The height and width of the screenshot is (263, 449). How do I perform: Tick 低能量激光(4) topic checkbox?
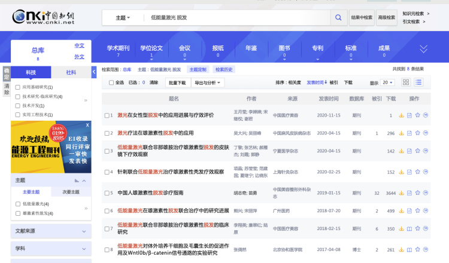click(x=18, y=204)
